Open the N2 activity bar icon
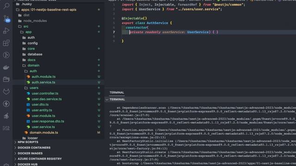The image size is (296, 166). [6, 128]
